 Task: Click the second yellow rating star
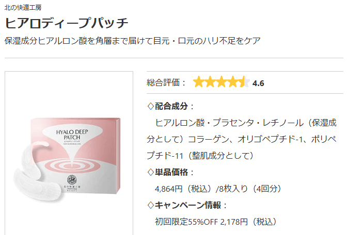tap(210, 82)
